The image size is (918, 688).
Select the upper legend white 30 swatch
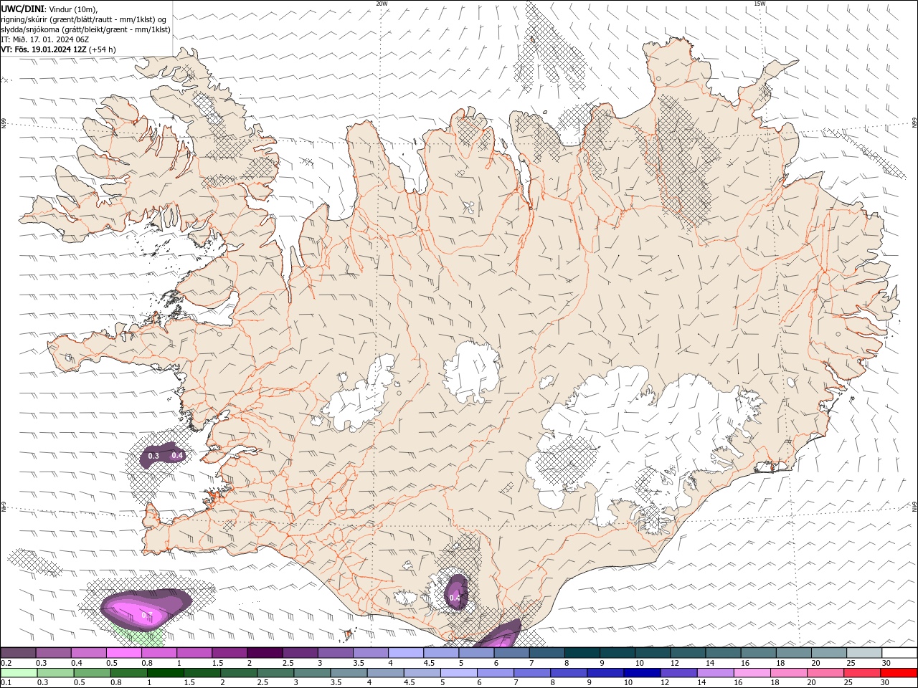click(899, 652)
